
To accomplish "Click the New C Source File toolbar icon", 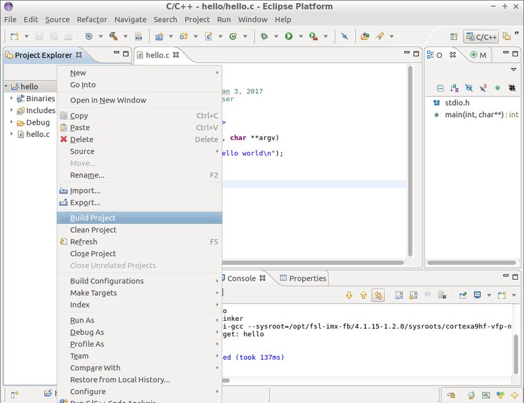I will [208, 36].
